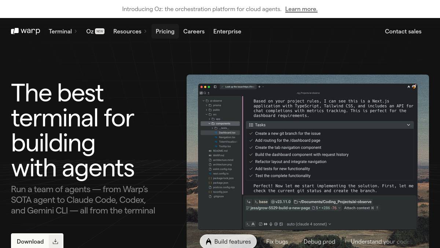Click the @ mention icon in input bar

coord(276,224)
